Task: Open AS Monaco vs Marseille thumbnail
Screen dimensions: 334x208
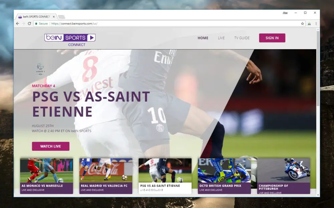Action: coord(46,176)
